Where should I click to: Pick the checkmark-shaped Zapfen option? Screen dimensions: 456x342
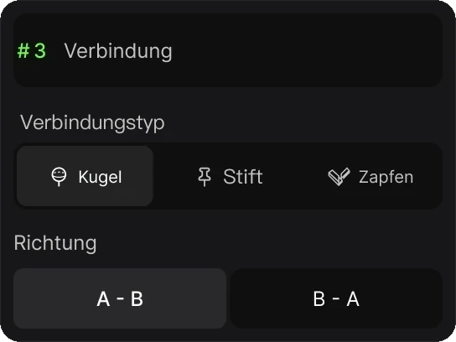(370, 176)
